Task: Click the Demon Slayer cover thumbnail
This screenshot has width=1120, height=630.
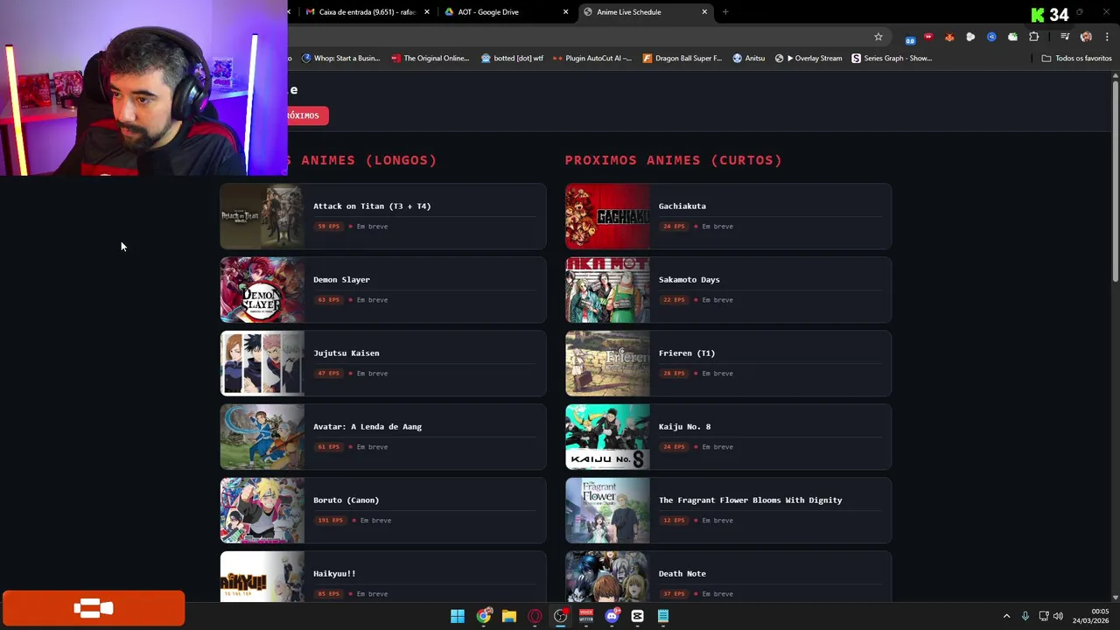Action: [x=262, y=290]
